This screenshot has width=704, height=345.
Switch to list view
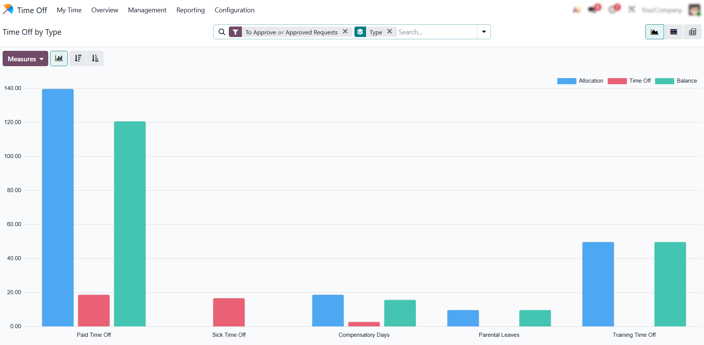(x=673, y=32)
